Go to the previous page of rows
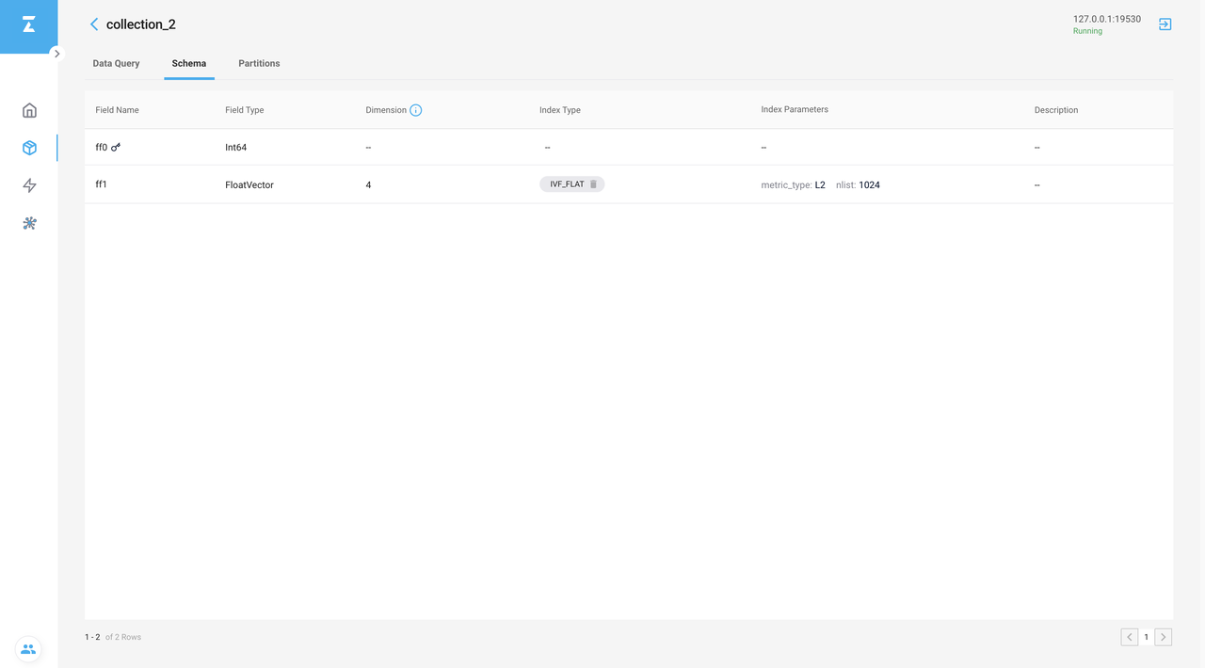This screenshot has width=1205, height=668. 1129,637
